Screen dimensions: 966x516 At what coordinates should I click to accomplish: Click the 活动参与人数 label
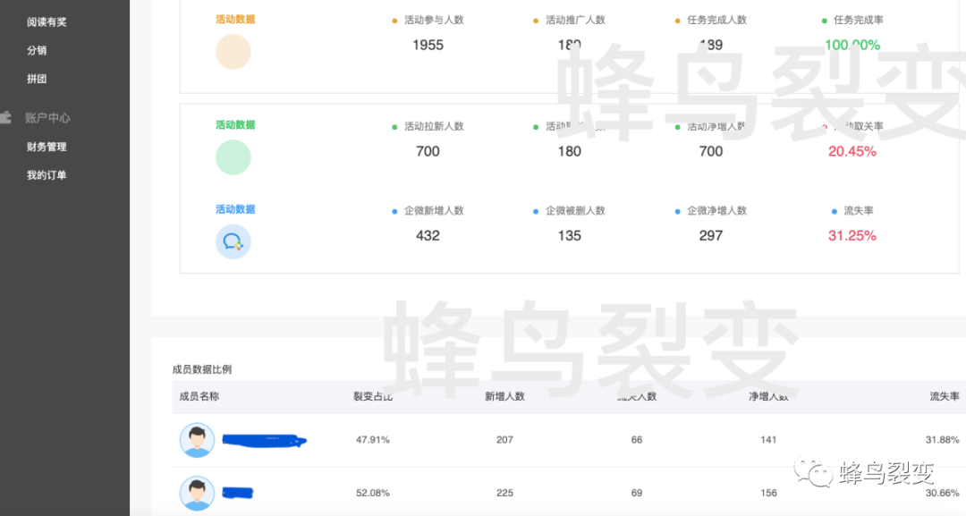click(434, 21)
